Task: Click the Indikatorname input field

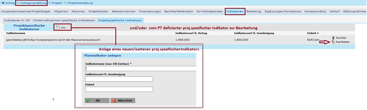Action: 141,69
